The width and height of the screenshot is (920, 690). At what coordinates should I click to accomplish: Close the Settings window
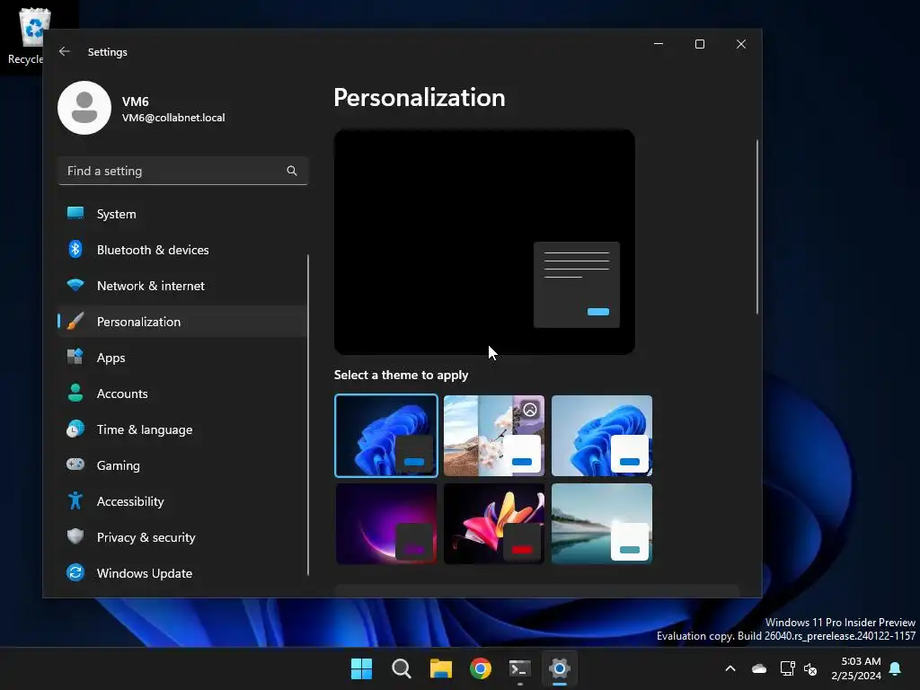click(741, 44)
